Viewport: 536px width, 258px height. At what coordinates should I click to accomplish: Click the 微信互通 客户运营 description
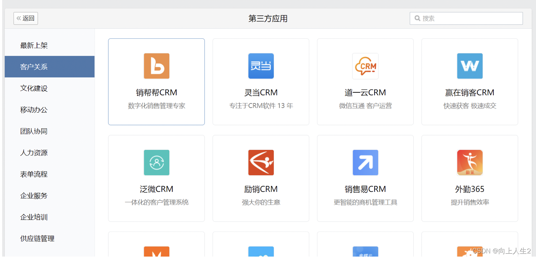tap(365, 106)
